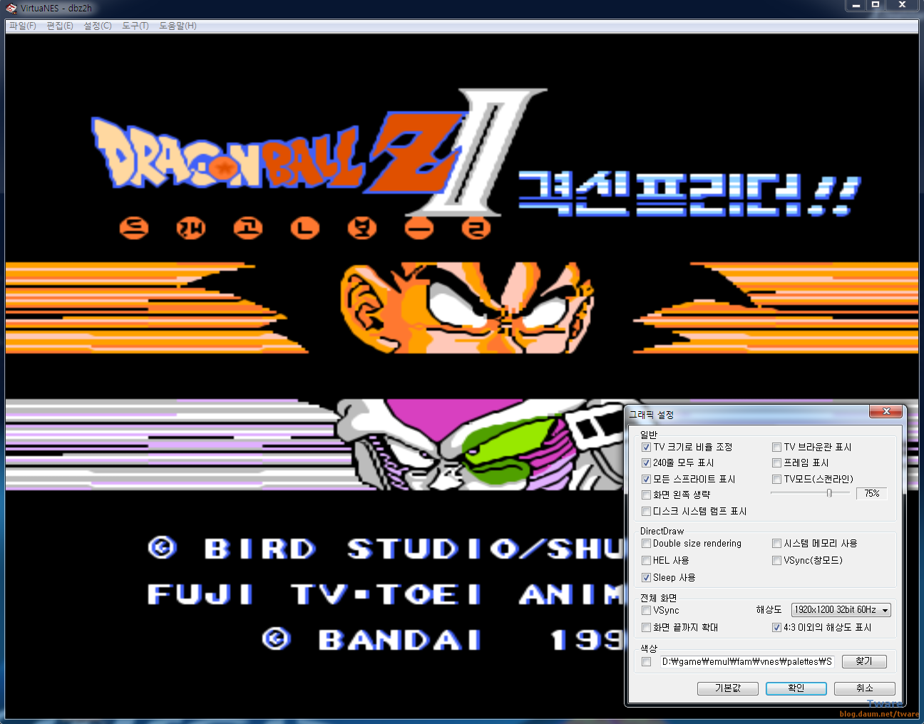Viewport: 924px width, 724px height.
Task: Confirm settings with 확인 button
Action: (x=796, y=688)
